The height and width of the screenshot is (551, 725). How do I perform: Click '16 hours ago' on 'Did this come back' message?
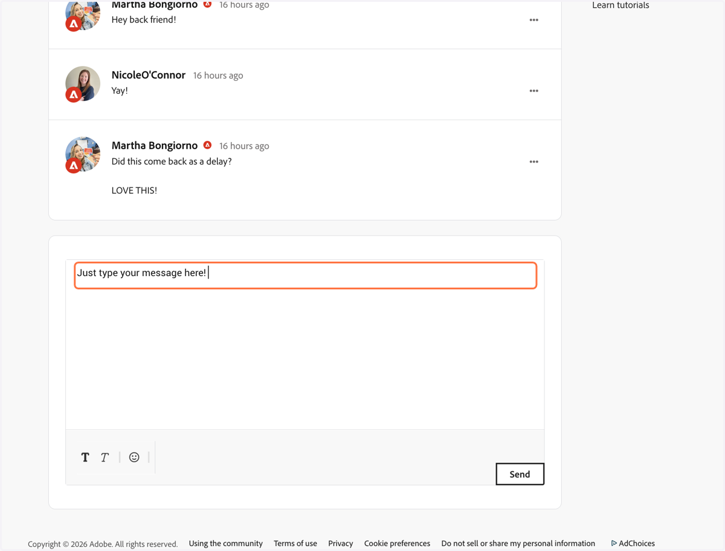click(x=244, y=146)
